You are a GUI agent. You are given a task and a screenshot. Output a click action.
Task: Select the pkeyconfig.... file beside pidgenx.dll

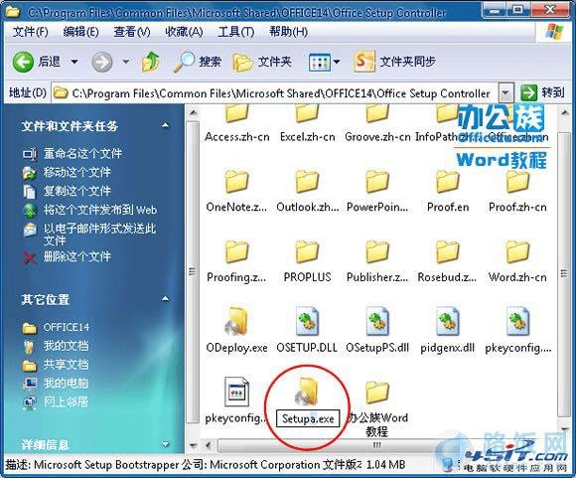pyautogui.click(x=518, y=331)
